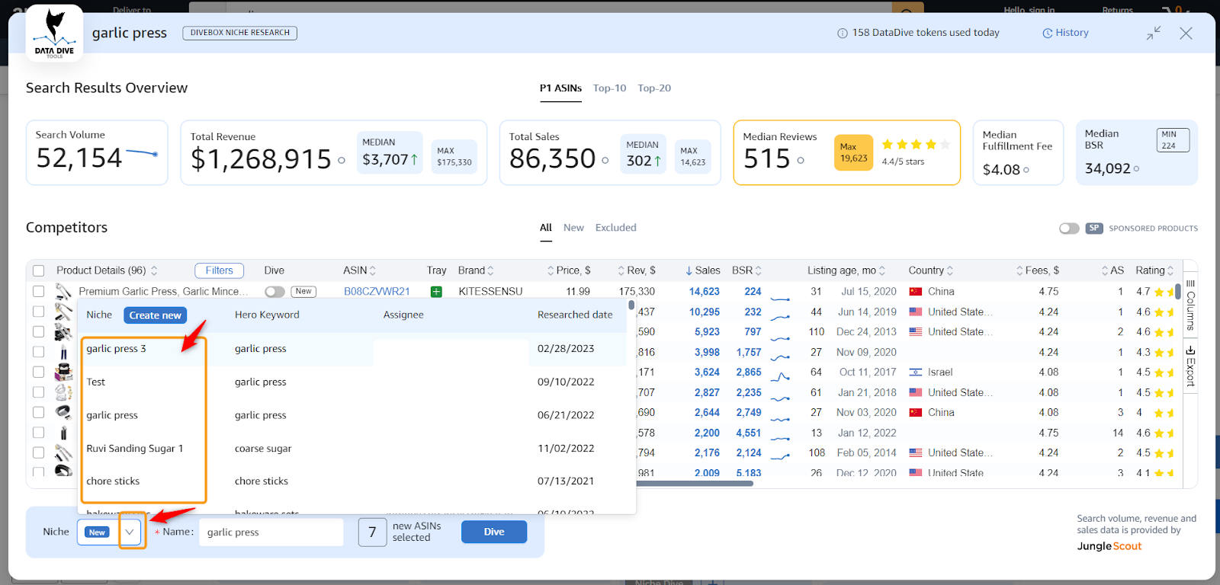This screenshot has width=1220, height=585.
Task: Toggle the Sponsored Products switch
Action: [1069, 229]
